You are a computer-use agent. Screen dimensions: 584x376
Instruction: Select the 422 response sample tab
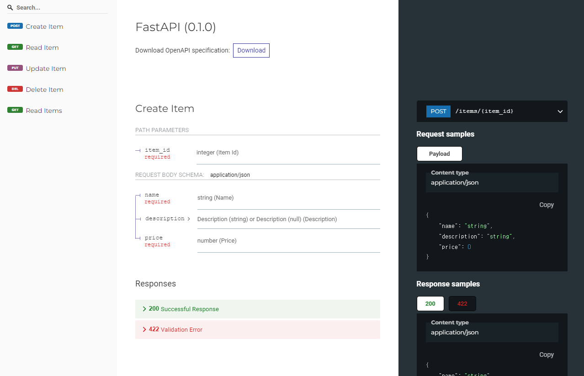pyautogui.click(x=462, y=304)
